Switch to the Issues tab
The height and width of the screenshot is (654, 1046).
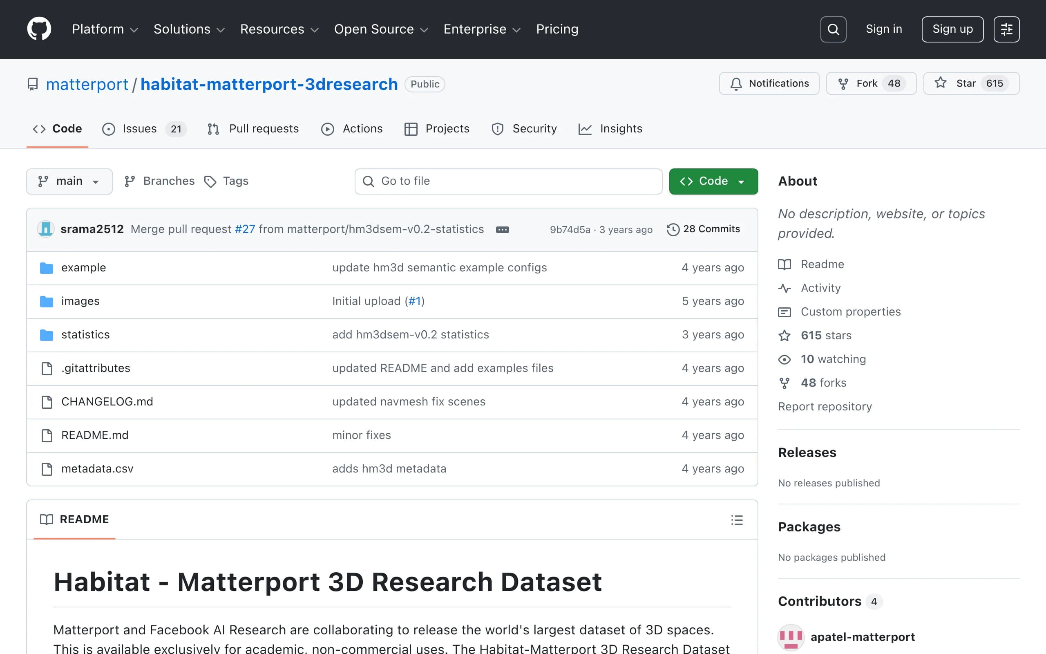pos(144,128)
